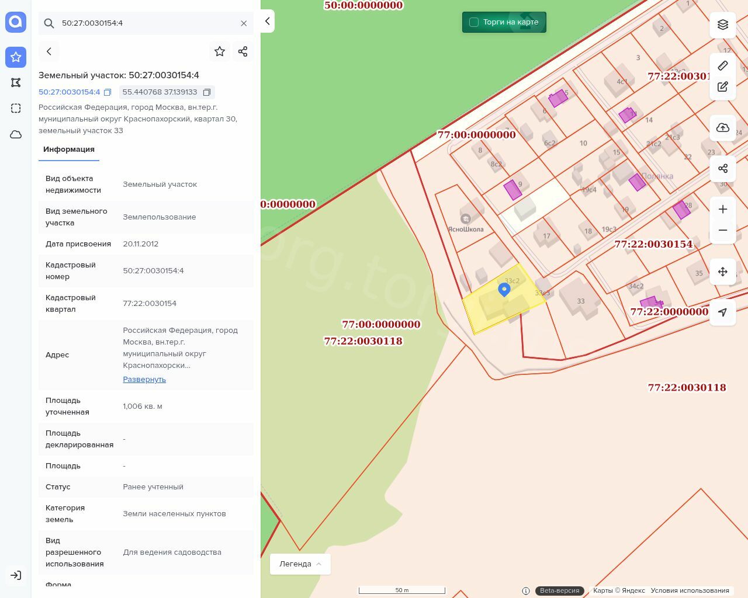Switch to the Информация tab
The image size is (748, 598).
[69, 149]
